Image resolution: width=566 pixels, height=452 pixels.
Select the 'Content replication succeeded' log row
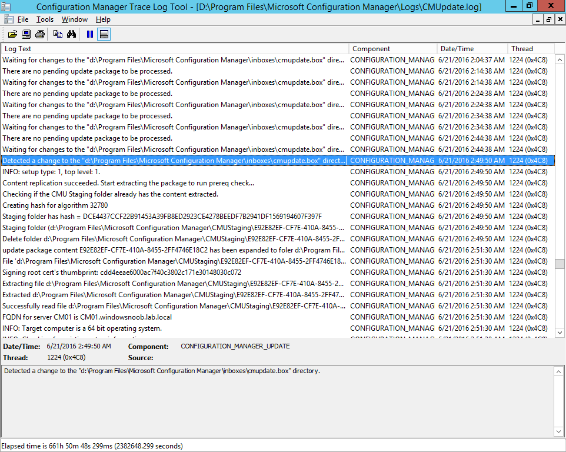coord(278,183)
